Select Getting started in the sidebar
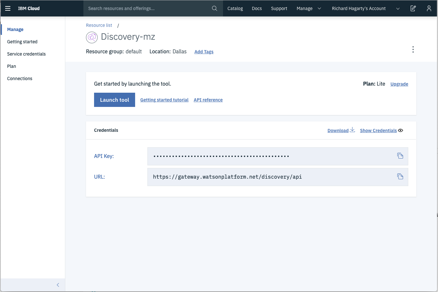 [x=22, y=42]
